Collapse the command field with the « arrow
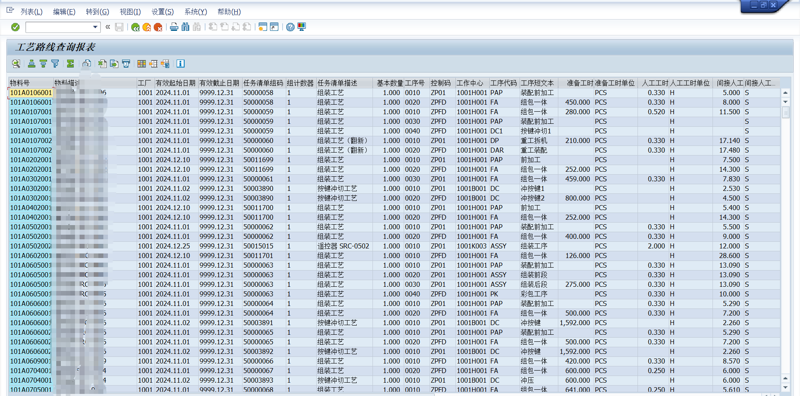Viewport: 800px width, 396px height. click(x=108, y=27)
